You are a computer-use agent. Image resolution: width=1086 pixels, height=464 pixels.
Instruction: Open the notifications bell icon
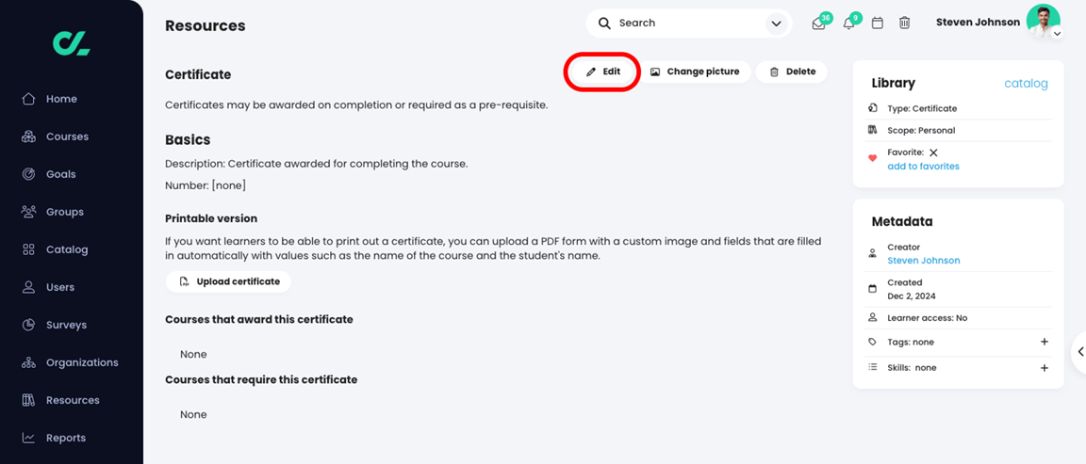848,24
